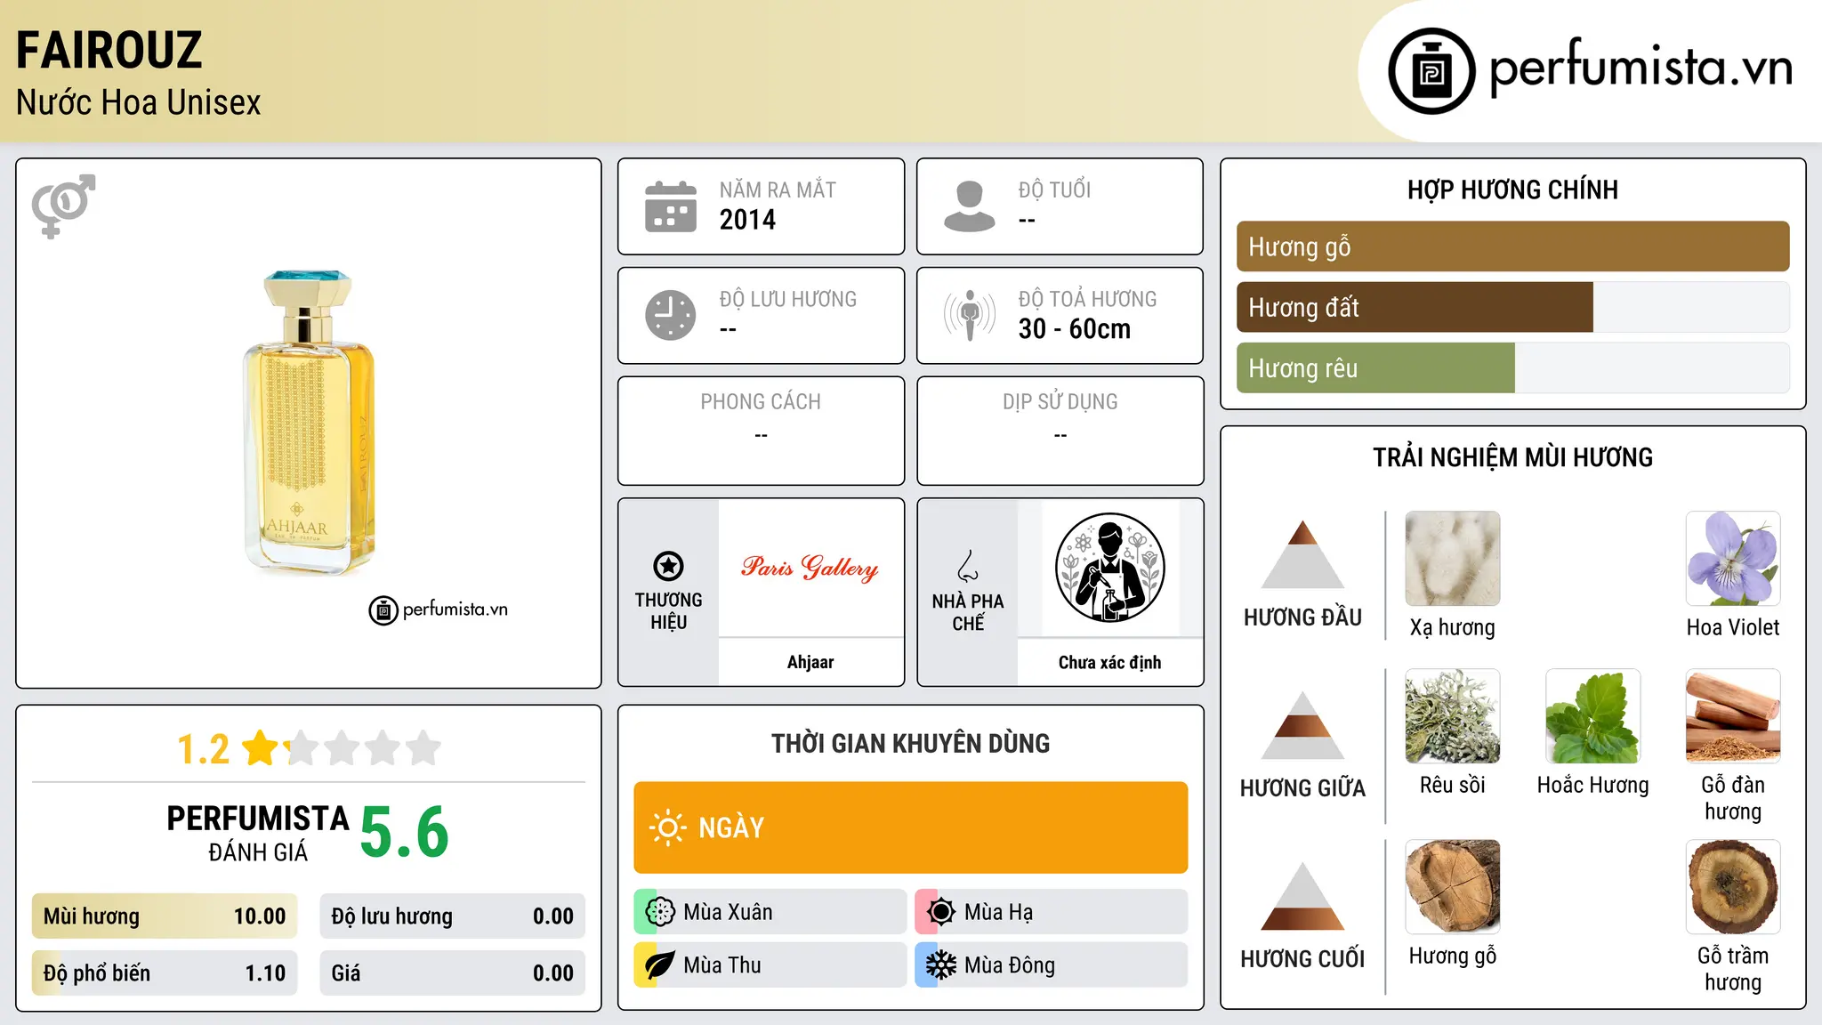The height and width of the screenshot is (1025, 1822).
Task: Click the Nước Hoa Unisex subtitle
Action: [x=139, y=103]
